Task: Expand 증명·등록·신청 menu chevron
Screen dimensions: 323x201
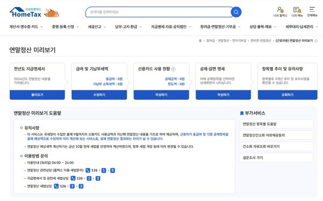Action: [78, 27]
